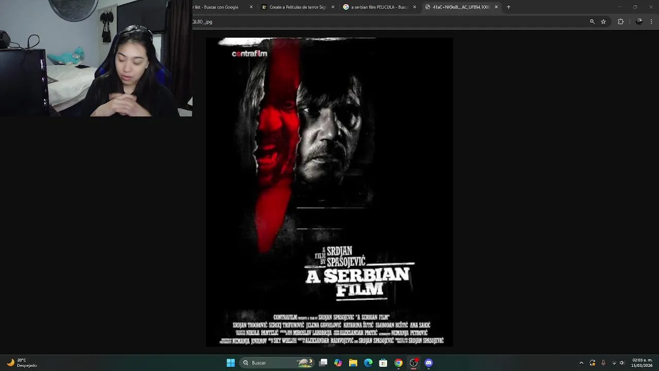The height and width of the screenshot is (371, 659).
Task: Bookmark this page with the star icon
Action: [603, 22]
